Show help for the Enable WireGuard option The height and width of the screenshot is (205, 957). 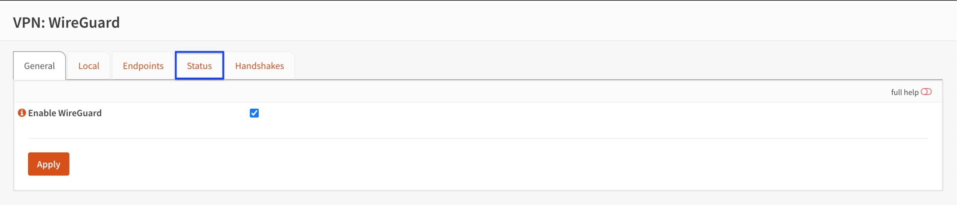pyautogui.click(x=22, y=113)
